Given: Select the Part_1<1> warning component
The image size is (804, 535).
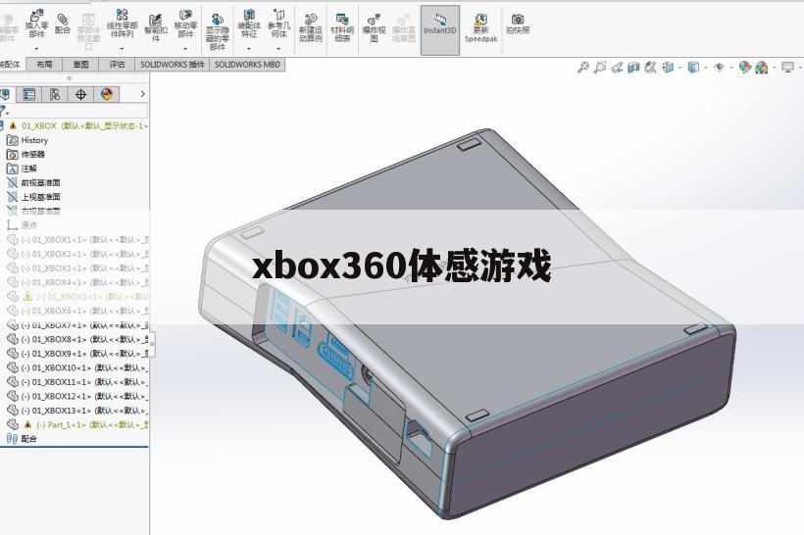Looking at the screenshot, I should click(x=77, y=425).
